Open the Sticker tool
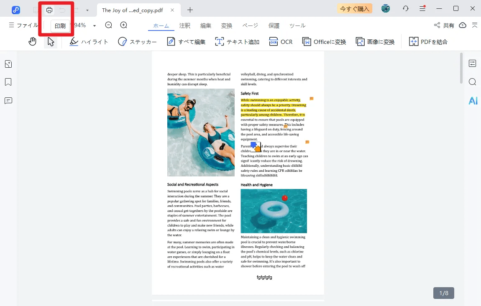Viewport: 481px width, 306px height. click(x=137, y=41)
